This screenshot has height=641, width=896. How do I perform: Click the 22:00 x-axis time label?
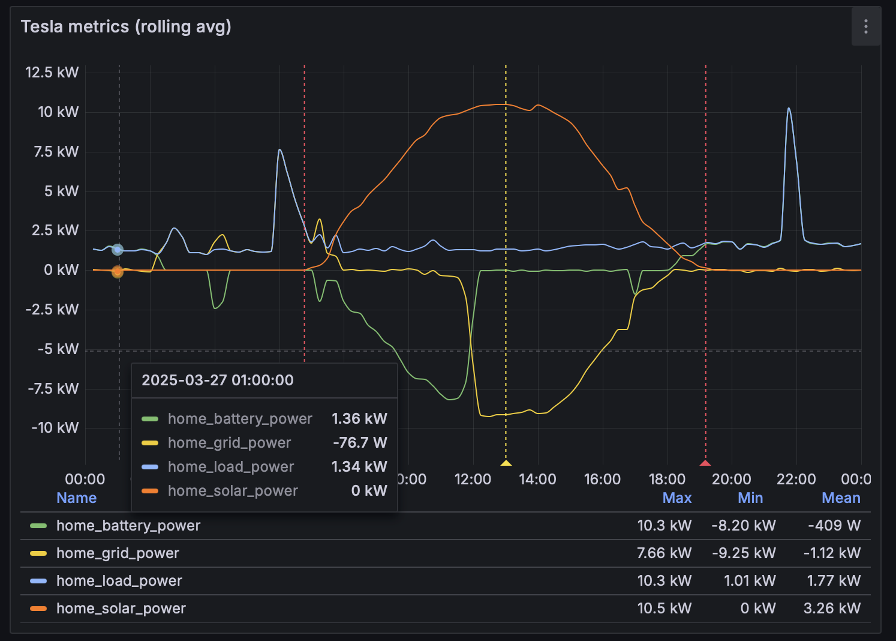[796, 480]
